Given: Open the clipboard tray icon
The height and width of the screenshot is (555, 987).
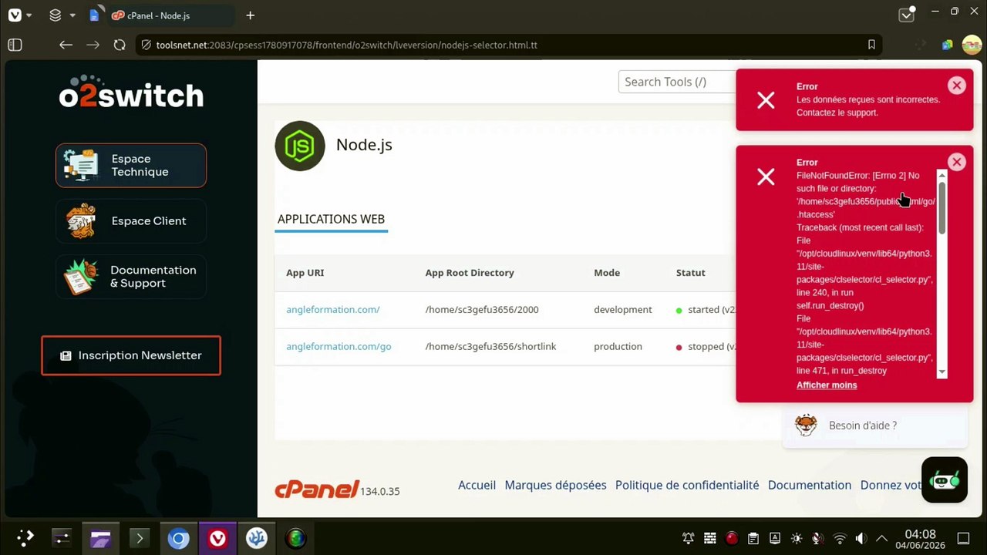Looking at the screenshot, I should 753,538.
